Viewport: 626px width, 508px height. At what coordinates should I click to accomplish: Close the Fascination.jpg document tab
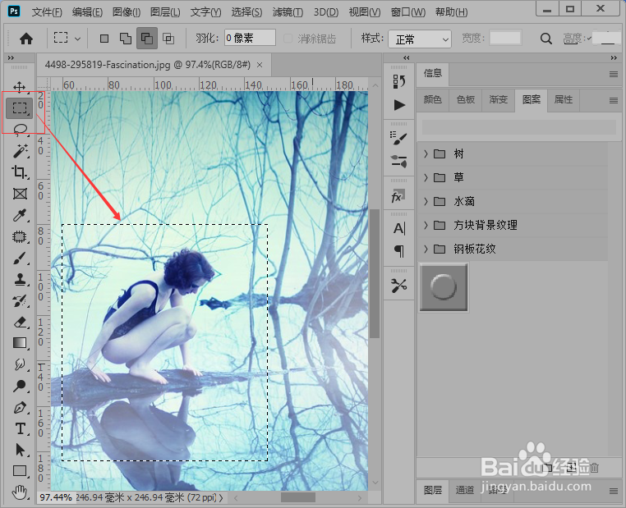[260, 65]
